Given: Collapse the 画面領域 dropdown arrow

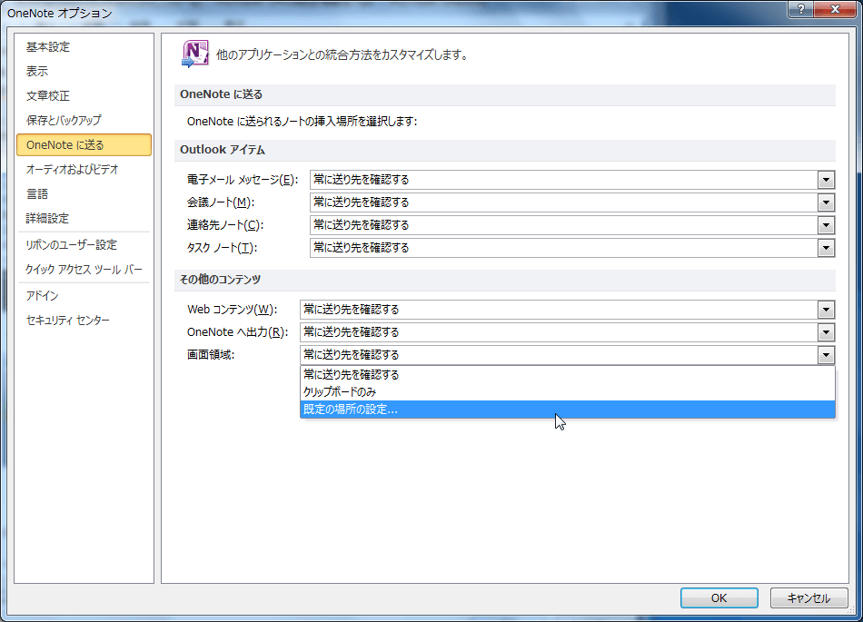Looking at the screenshot, I should coord(826,355).
